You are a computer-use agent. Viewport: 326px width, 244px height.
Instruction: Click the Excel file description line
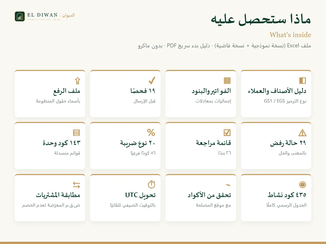pos(224,46)
